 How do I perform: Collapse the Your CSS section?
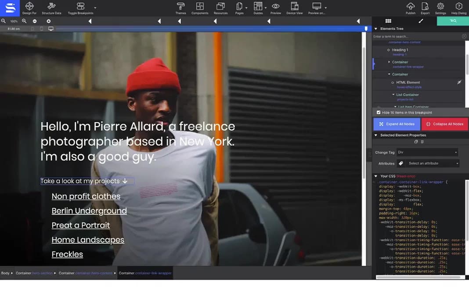tap(376, 176)
